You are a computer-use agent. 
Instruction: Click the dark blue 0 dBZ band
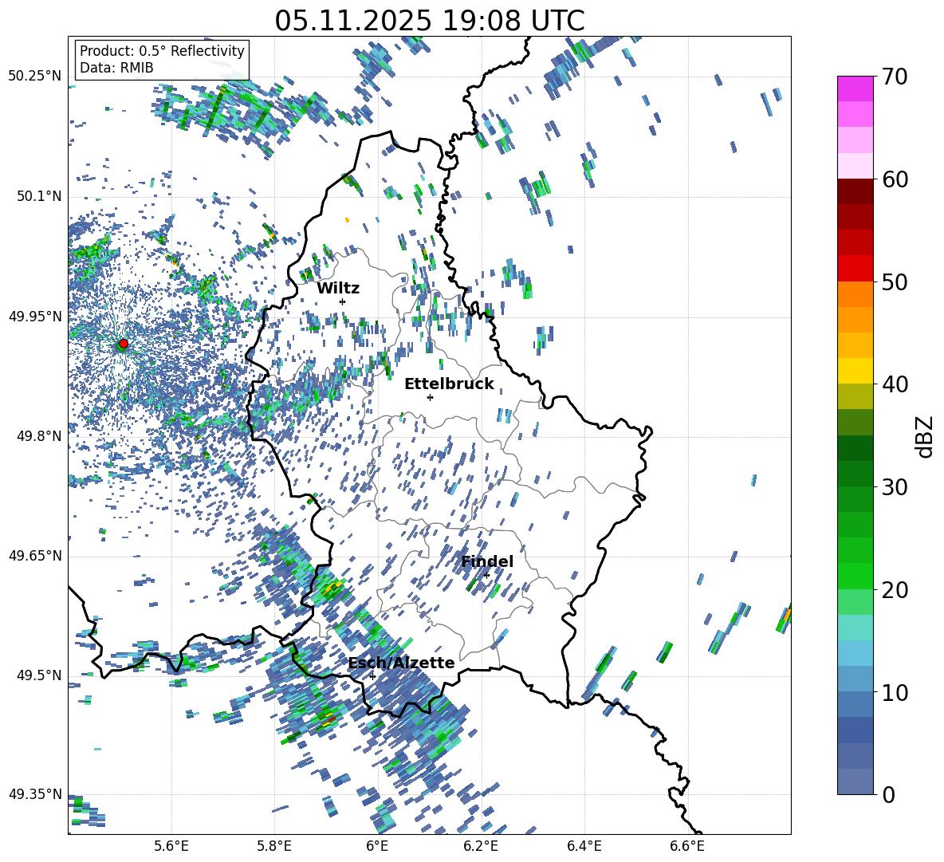point(855,781)
